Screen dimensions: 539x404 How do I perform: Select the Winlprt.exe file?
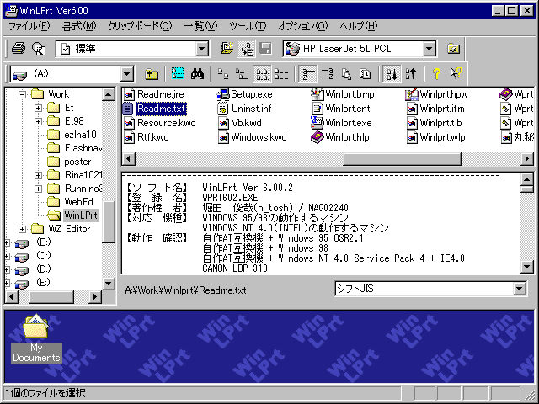[x=342, y=123]
